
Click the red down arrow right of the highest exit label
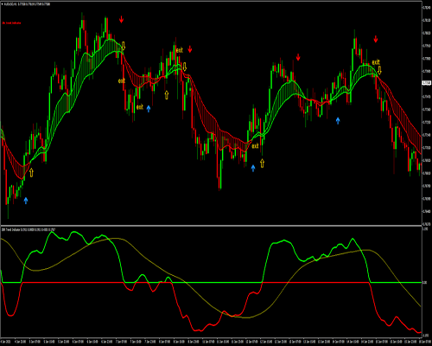pos(190,49)
